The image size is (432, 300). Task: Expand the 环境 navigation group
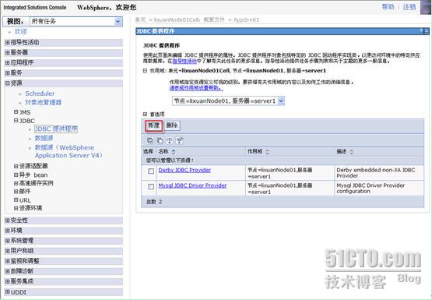[x=8, y=231]
